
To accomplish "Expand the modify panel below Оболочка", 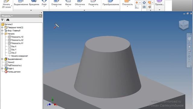I will 84,10.
